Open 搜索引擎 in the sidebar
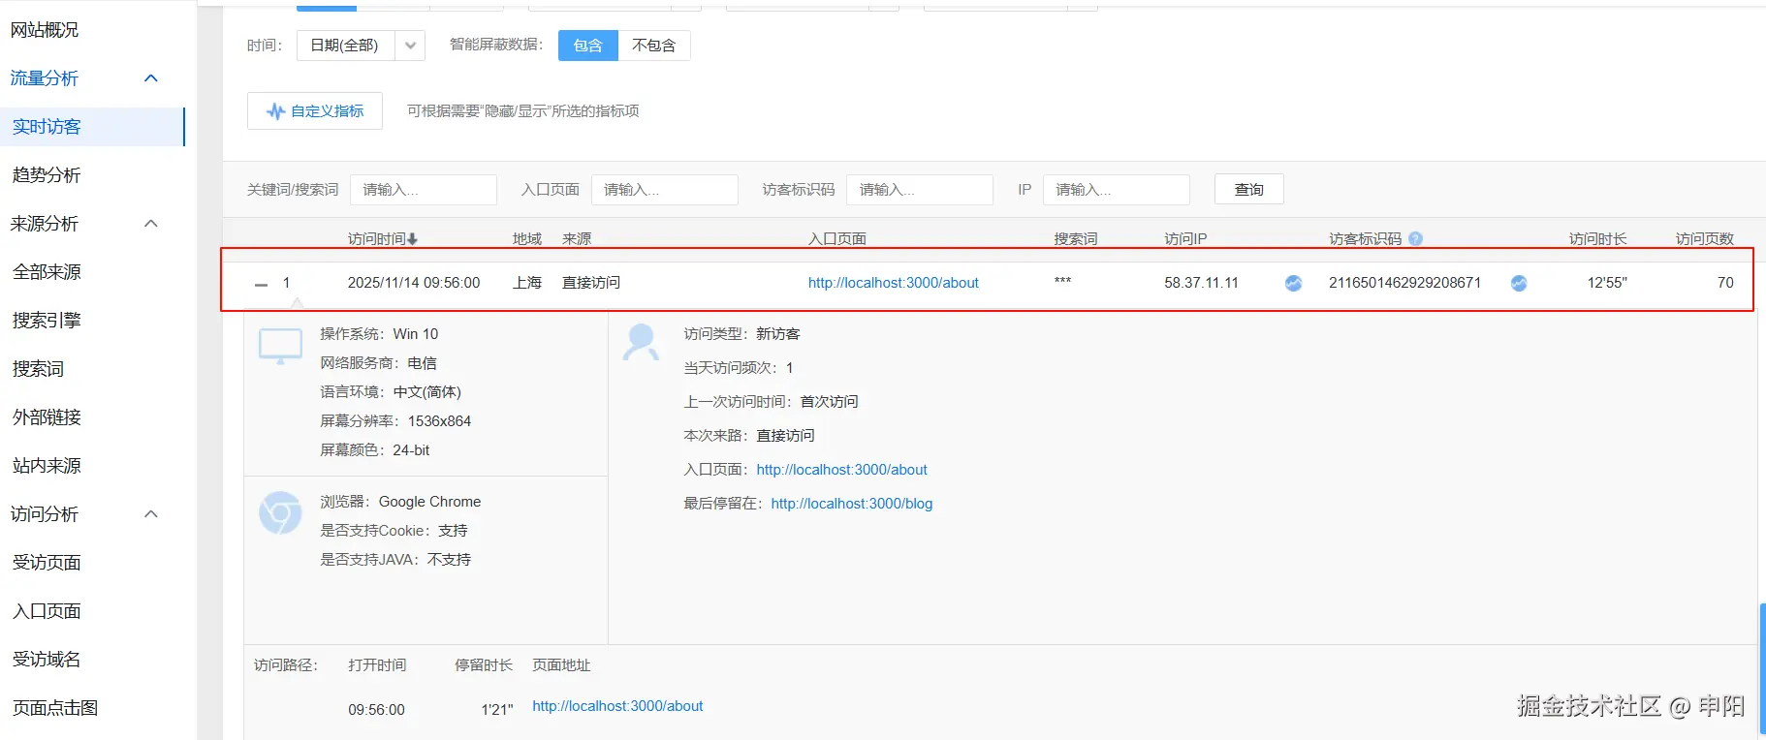Screen dimensions: 1766x740 click(x=47, y=321)
